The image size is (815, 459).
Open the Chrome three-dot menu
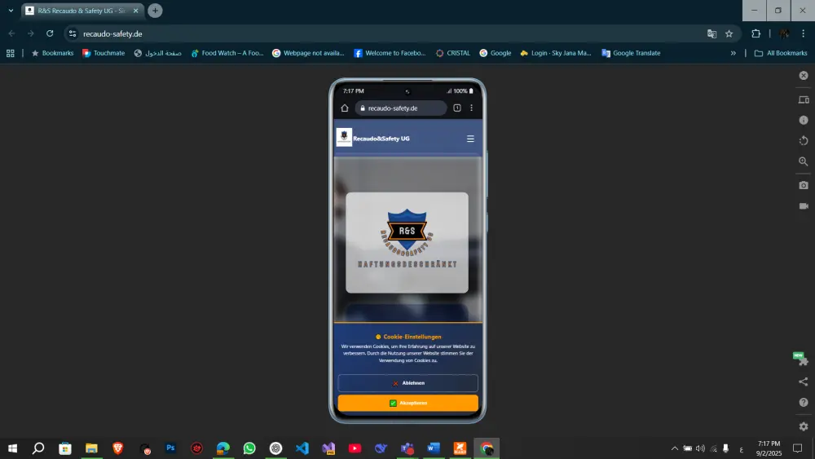click(x=803, y=33)
